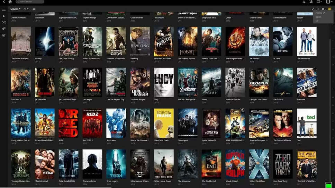Open the In Time poster
Screen dimensions: 335x188
(283, 41)
